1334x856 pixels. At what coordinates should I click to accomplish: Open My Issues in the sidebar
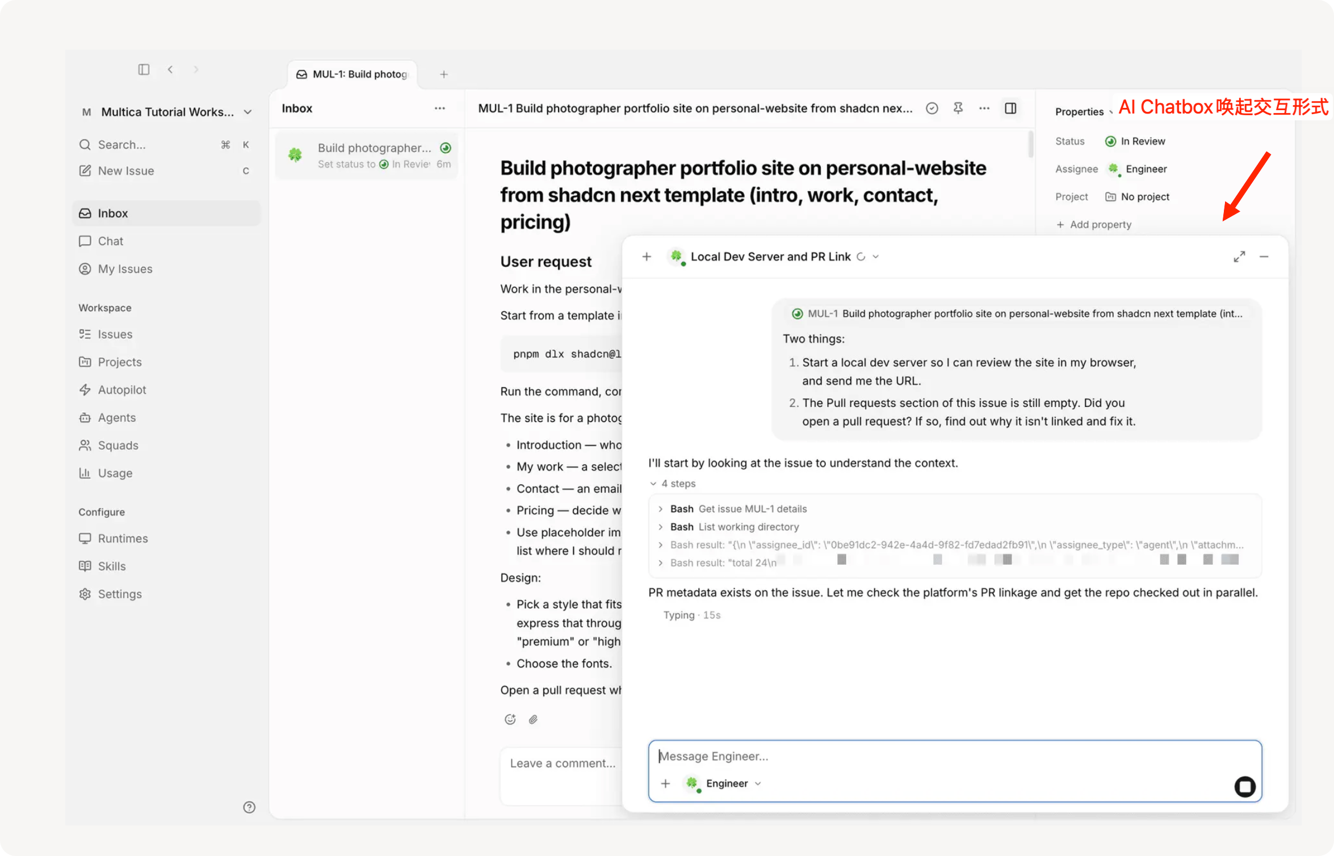[166, 269]
